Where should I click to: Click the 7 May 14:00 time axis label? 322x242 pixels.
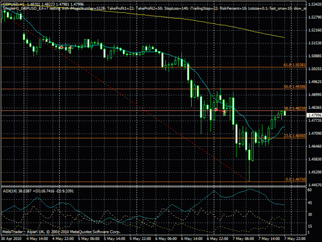click(269, 239)
